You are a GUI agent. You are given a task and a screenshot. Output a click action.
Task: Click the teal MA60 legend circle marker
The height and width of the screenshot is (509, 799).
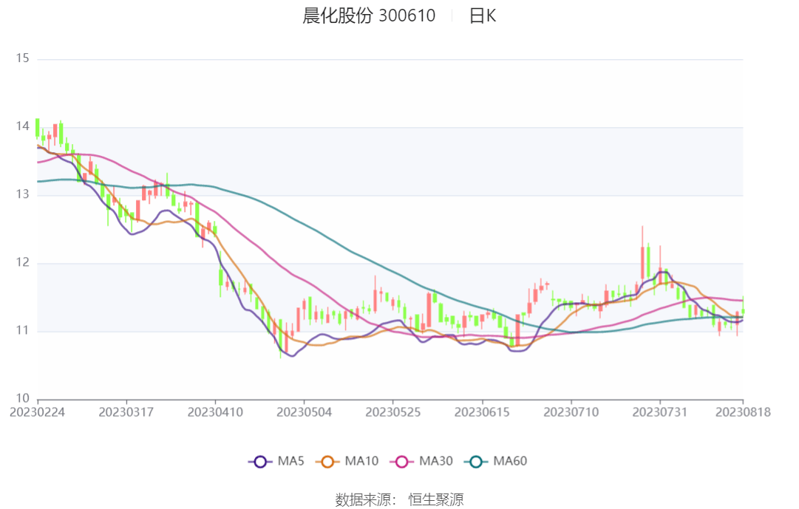(476, 462)
